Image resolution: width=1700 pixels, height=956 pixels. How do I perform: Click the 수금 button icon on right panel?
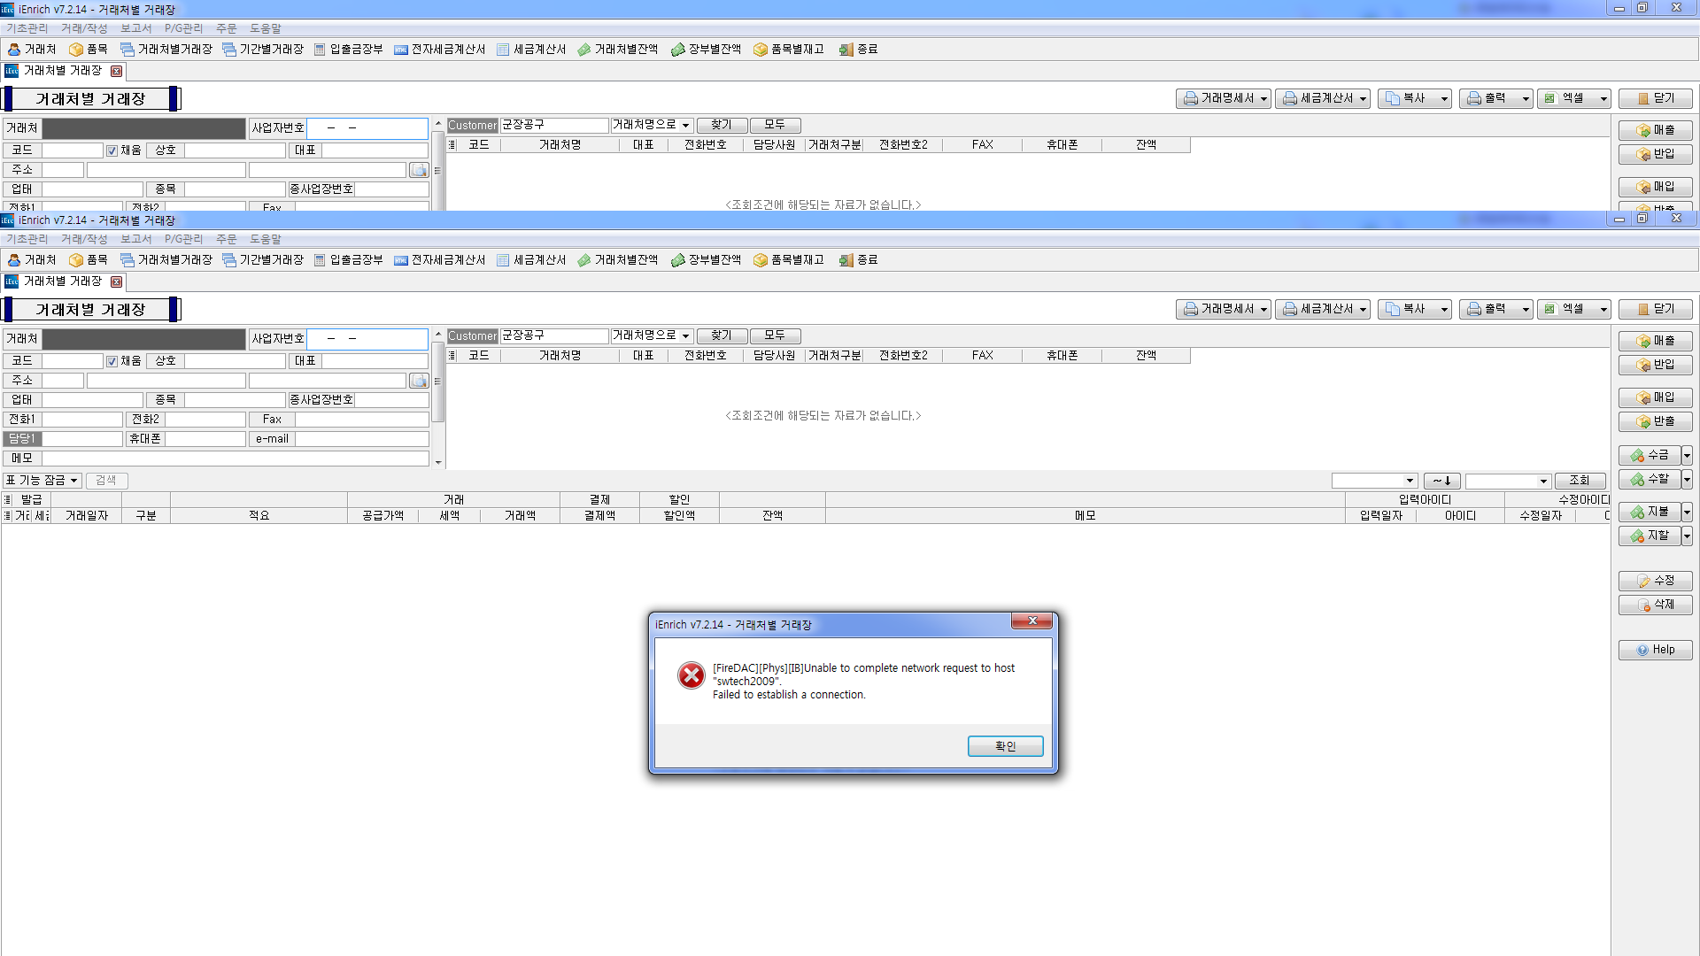(1638, 456)
